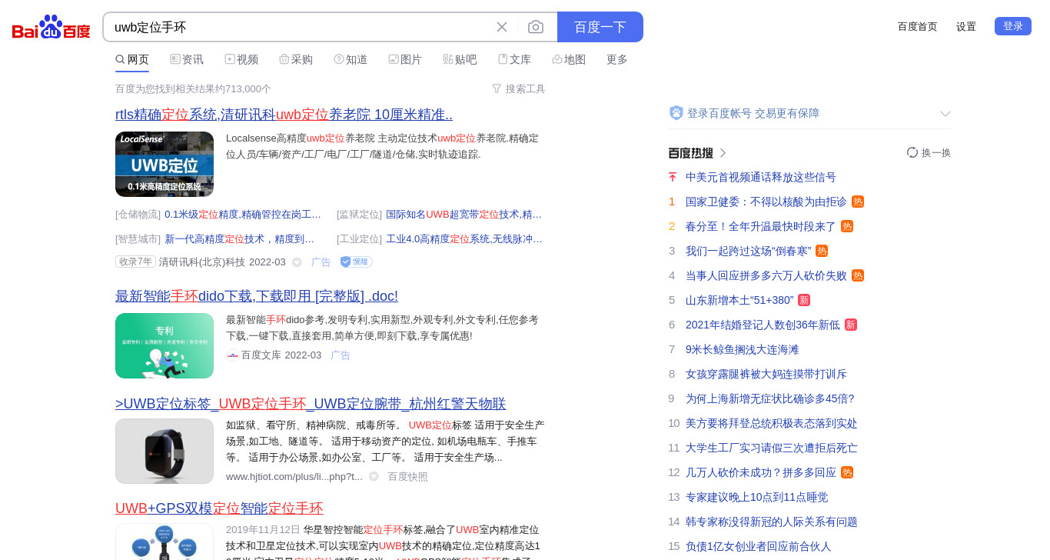Expand the login banner chevron
Image resolution: width=1050 pixels, height=560 pixels.
pyautogui.click(x=945, y=114)
